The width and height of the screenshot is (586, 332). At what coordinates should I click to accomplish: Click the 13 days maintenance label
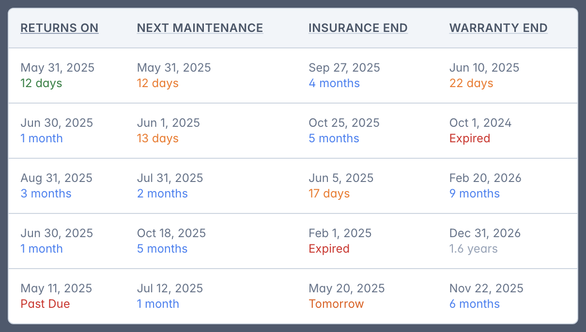point(158,138)
